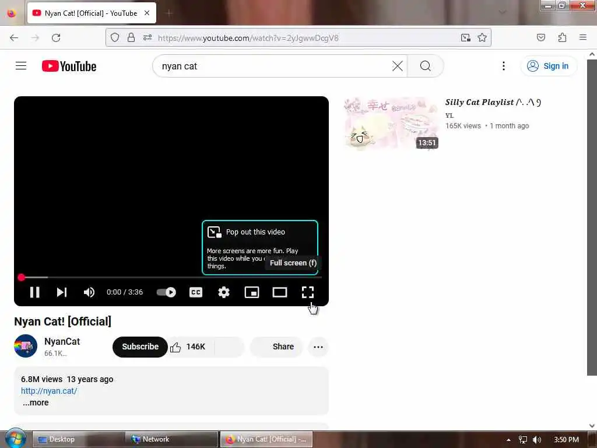
Task: Go to YouTube home via logo
Action: (x=69, y=66)
